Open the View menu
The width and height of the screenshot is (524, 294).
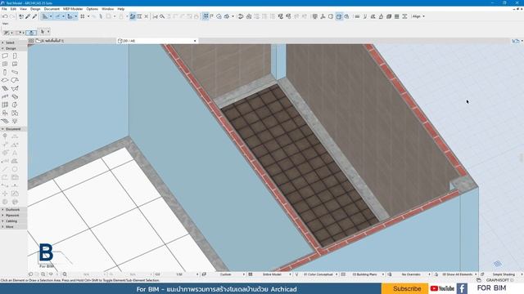(23, 9)
